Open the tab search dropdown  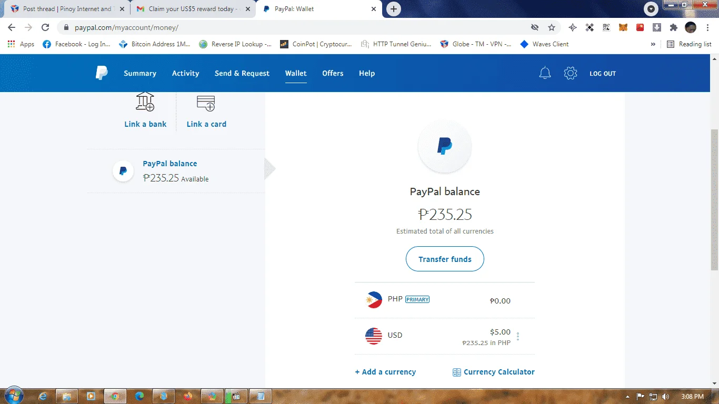(652, 9)
